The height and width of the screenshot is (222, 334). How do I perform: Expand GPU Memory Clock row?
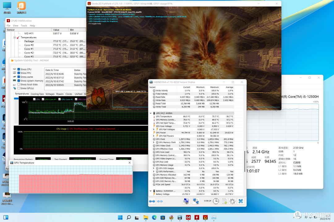pyautogui.click(x=154, y=142)
